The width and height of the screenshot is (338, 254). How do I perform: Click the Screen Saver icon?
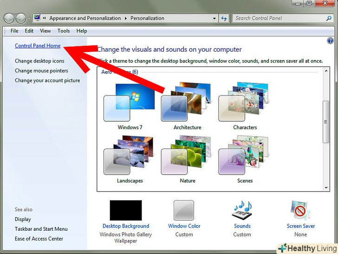[300, 210]
